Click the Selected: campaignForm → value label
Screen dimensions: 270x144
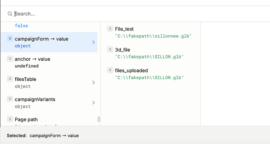(x=43, y=135)
